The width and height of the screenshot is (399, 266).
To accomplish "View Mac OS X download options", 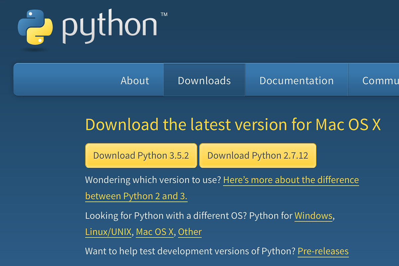I will (154, 231).
